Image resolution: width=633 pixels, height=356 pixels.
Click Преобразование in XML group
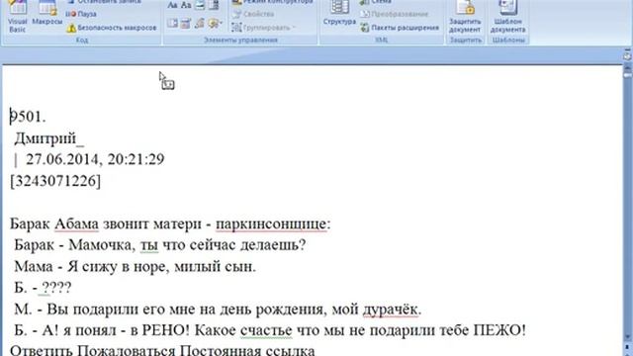(x=394, y=14)
